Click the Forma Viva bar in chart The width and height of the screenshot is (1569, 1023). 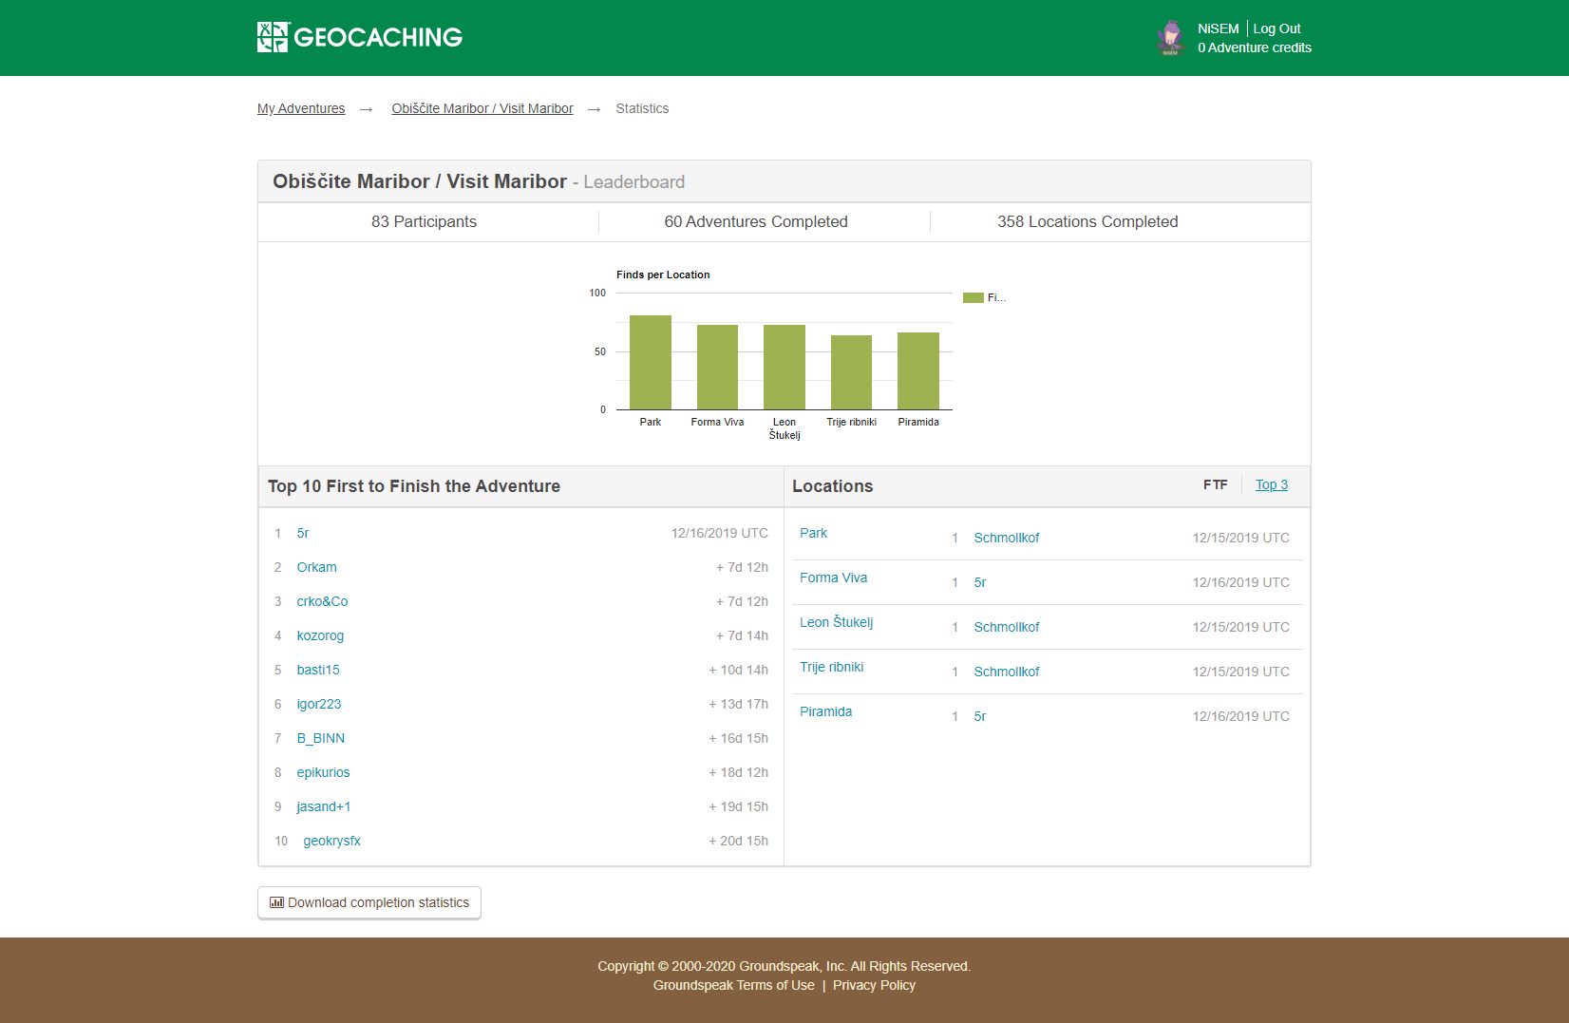click(717, 368)
